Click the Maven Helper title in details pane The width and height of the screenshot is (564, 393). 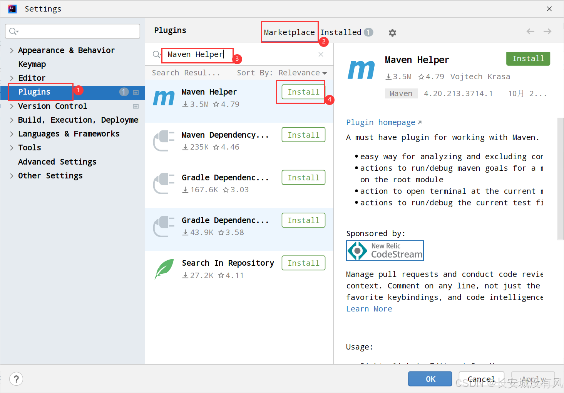click(417, 60)
